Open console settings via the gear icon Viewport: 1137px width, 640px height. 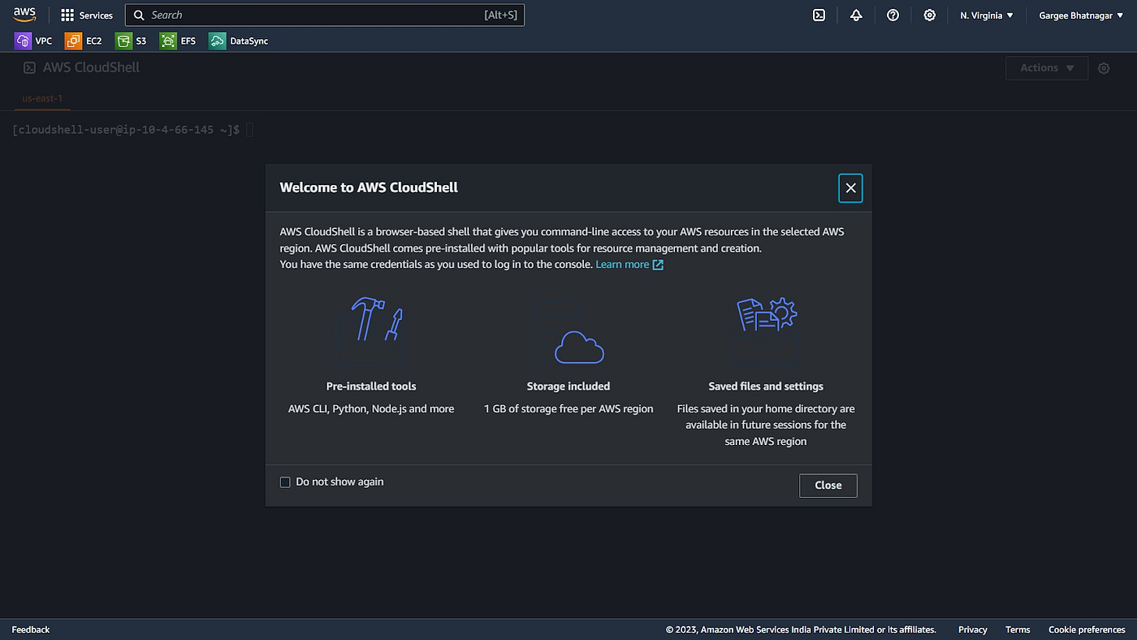click(x=929, y=15)
